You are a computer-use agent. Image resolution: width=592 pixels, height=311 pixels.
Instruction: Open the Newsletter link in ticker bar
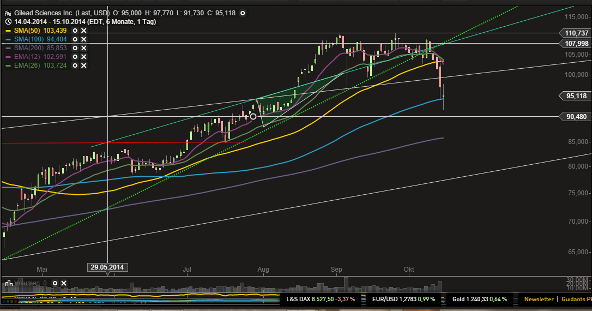pos(539,299)
